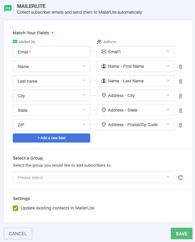Remove the Last name mapping row
Viewport: 195px width, 242px height.
pos(180,81)
